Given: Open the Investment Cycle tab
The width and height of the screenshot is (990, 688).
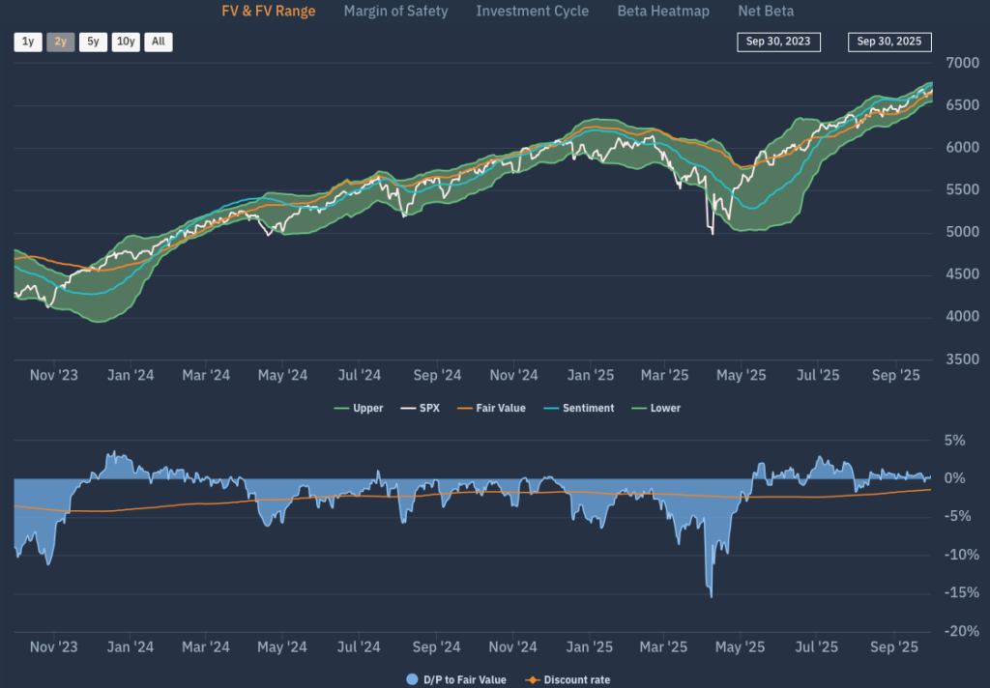Looking at the screenshot, I should pos(533,12).
